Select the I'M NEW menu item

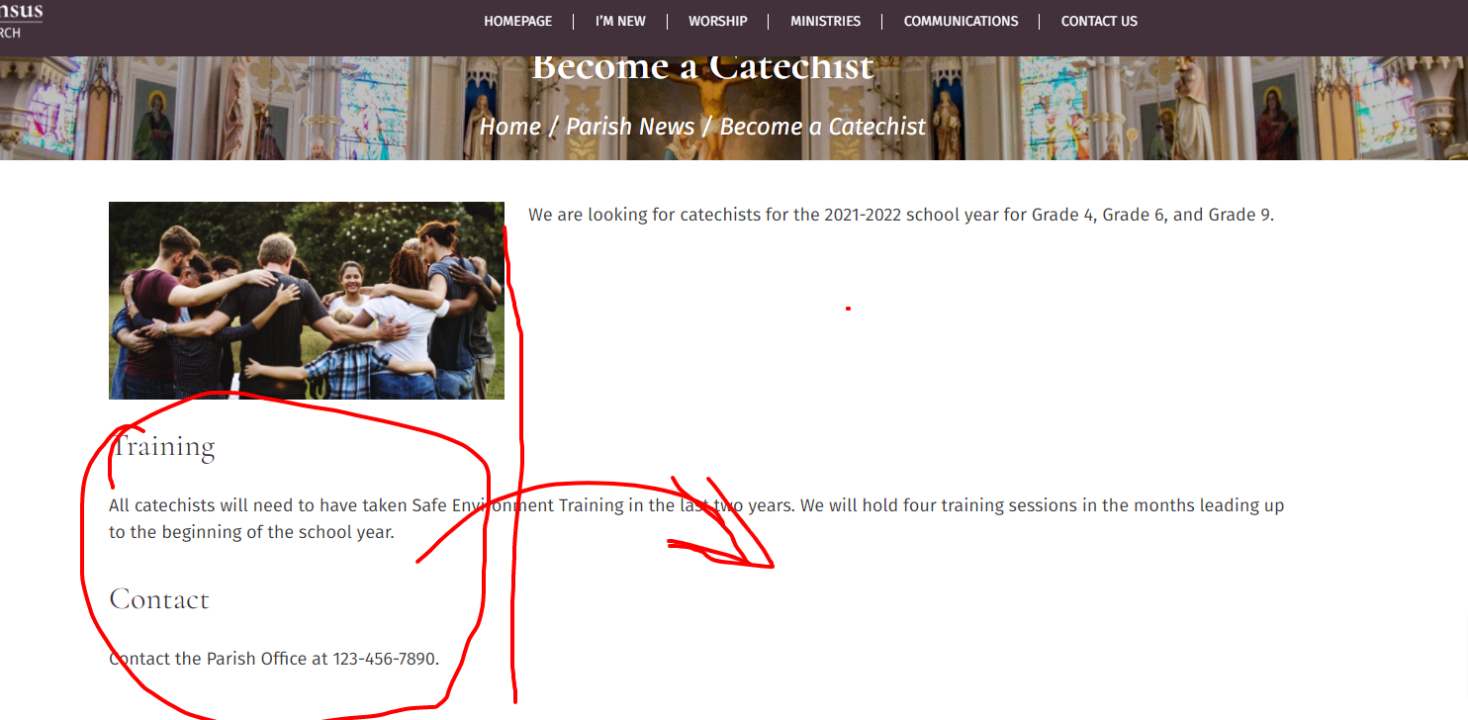[x=620, y=21]
